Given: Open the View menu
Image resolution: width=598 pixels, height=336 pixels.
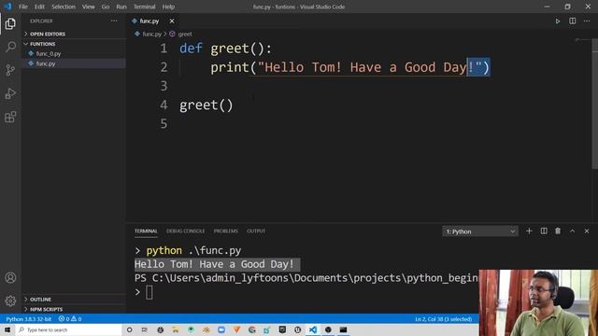Looking at the screenshot, I should click(88, 7).
